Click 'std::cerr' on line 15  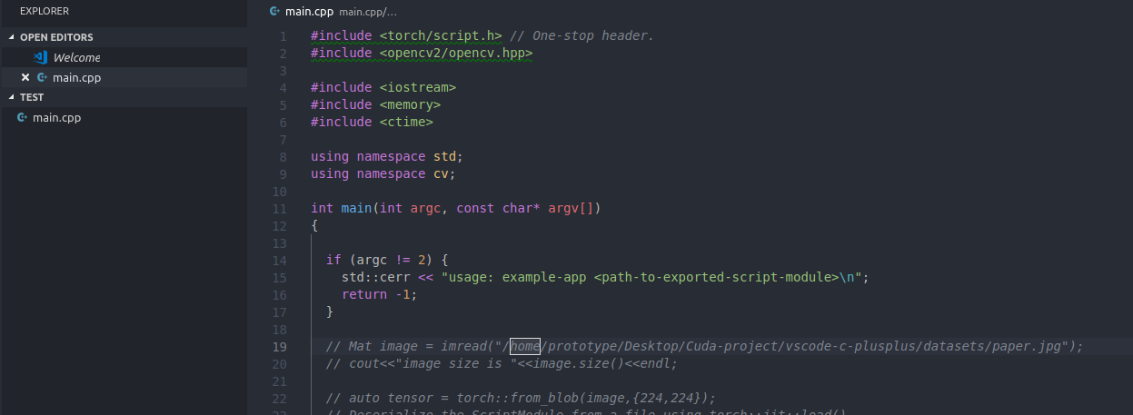(375, 277)
